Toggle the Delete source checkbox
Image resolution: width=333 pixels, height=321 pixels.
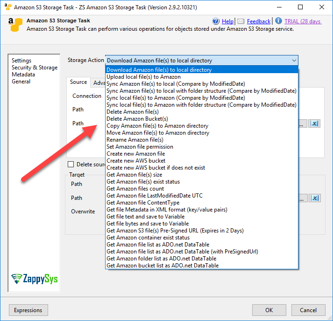[71, 164]
